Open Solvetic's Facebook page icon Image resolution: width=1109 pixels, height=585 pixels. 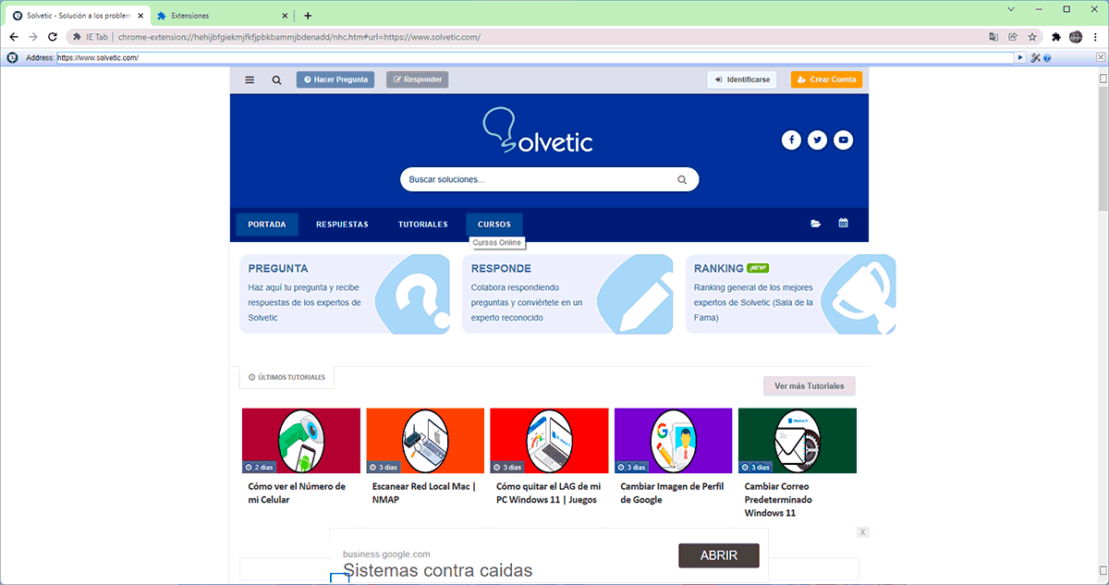pos(791,140)
